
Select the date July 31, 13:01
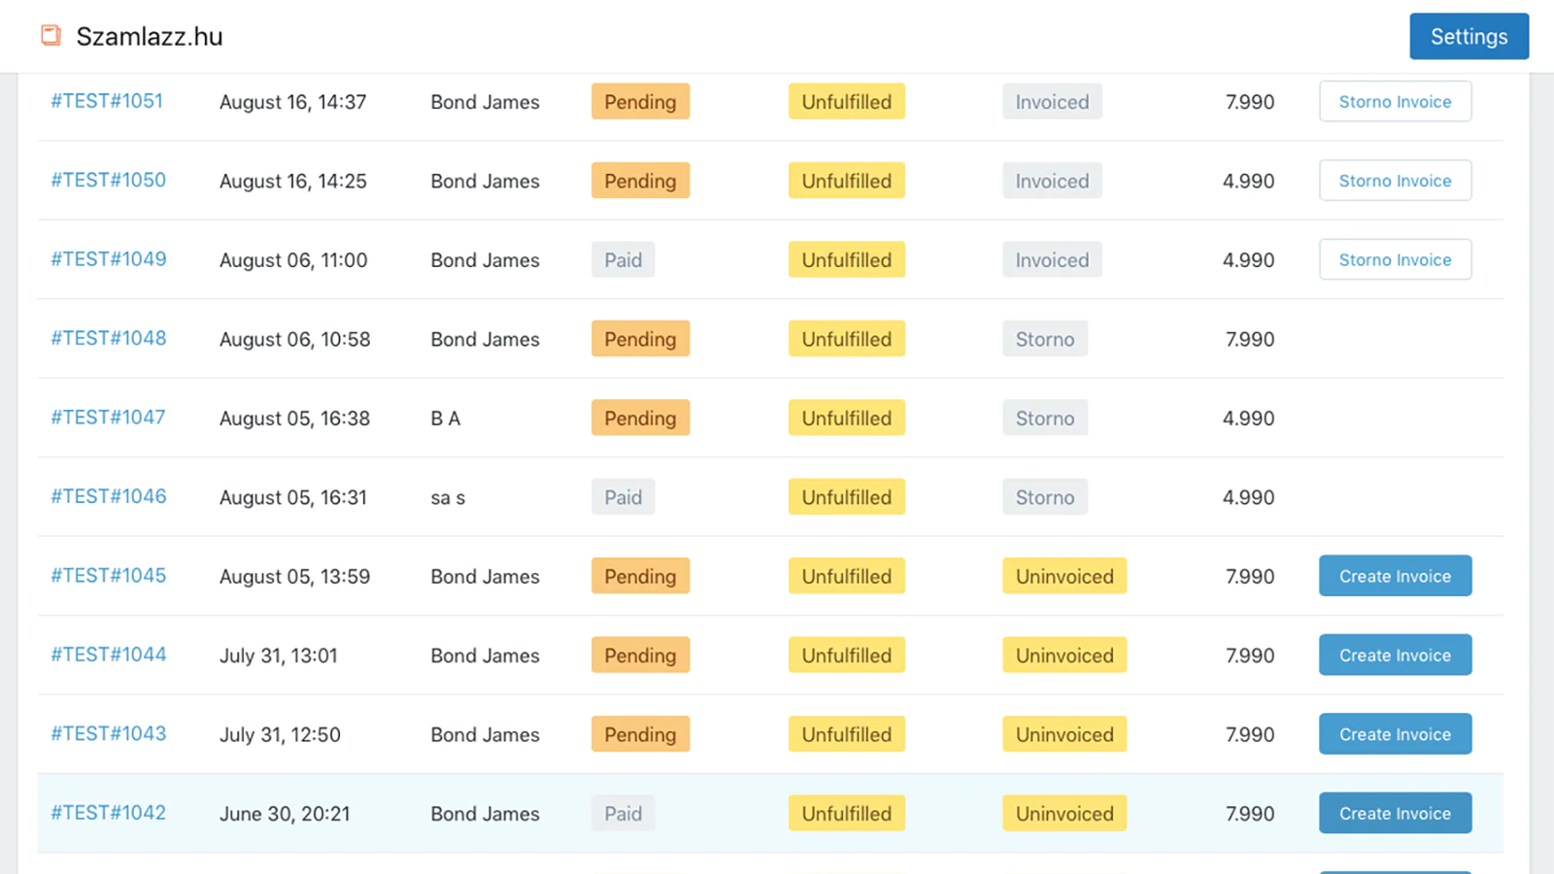[278, 655]
